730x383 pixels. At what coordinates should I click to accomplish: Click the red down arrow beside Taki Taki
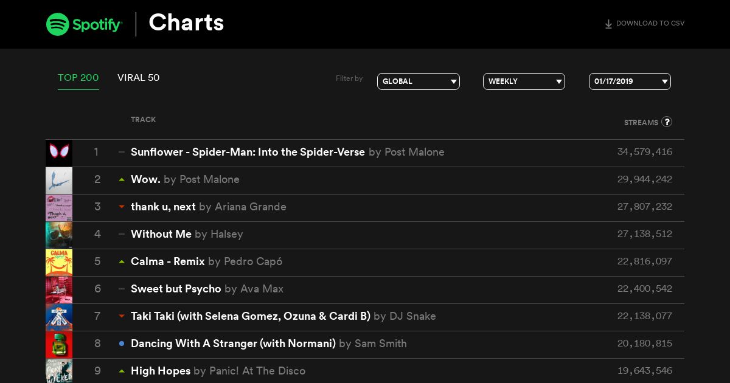point(122,316)
